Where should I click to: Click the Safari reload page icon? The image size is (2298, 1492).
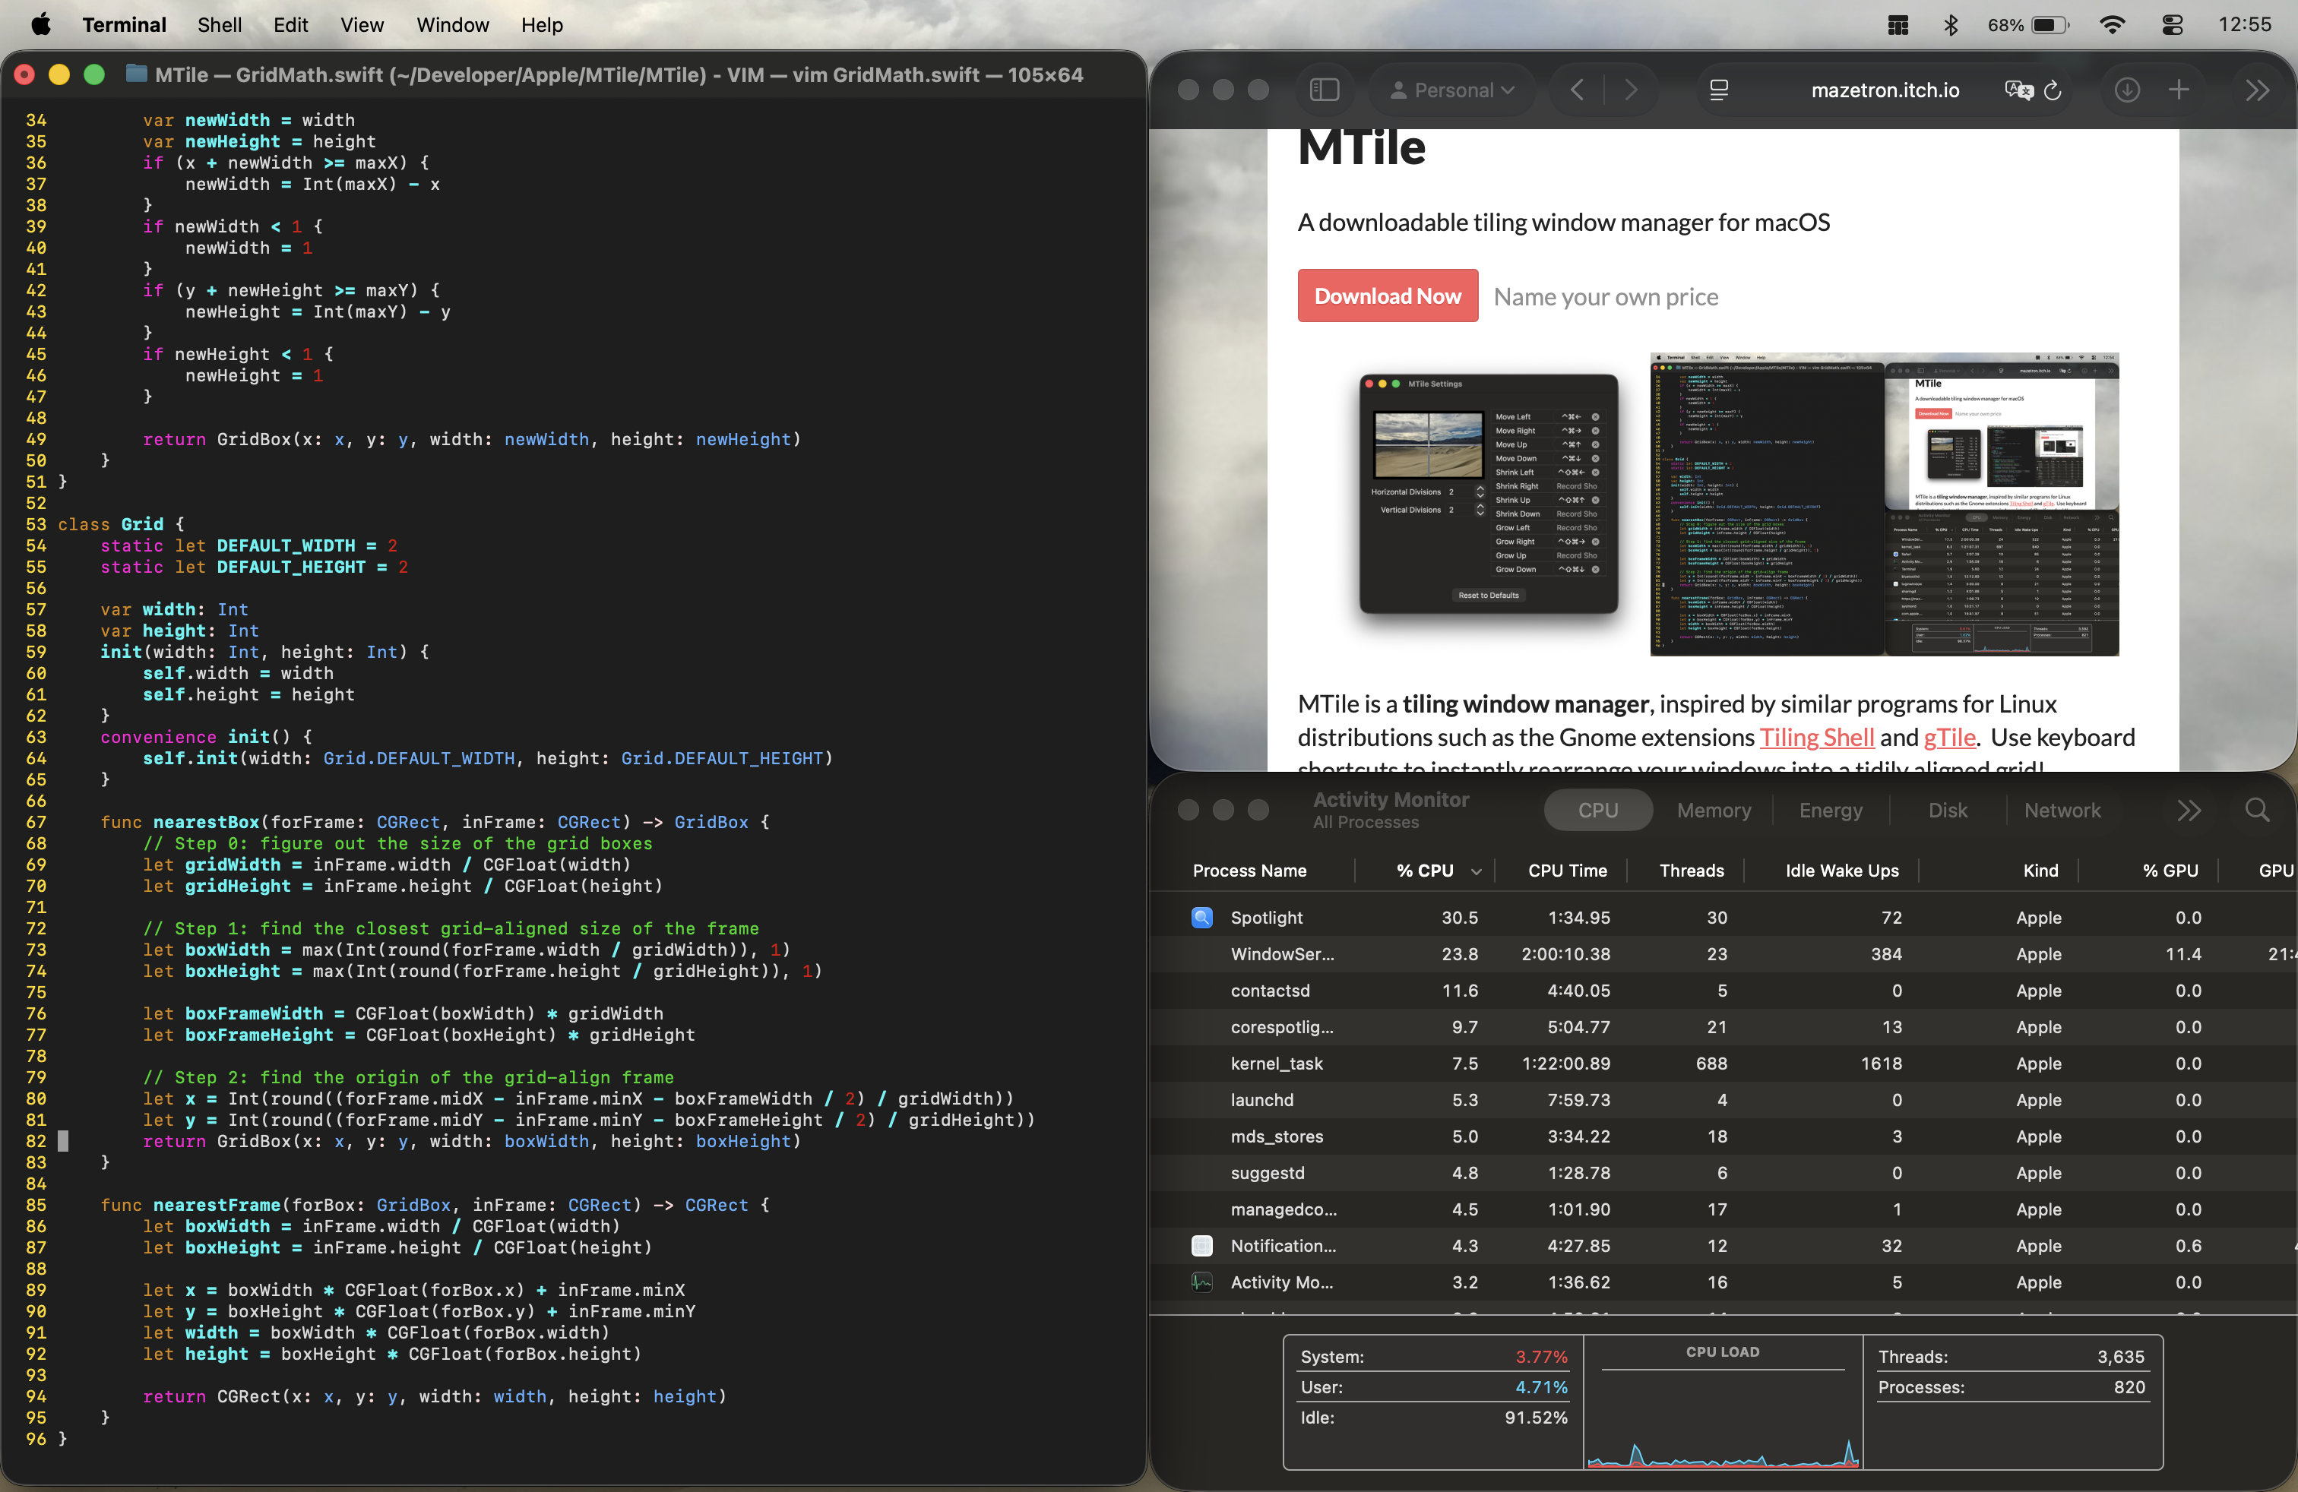pyautogui.click(x=2053, y=90)
